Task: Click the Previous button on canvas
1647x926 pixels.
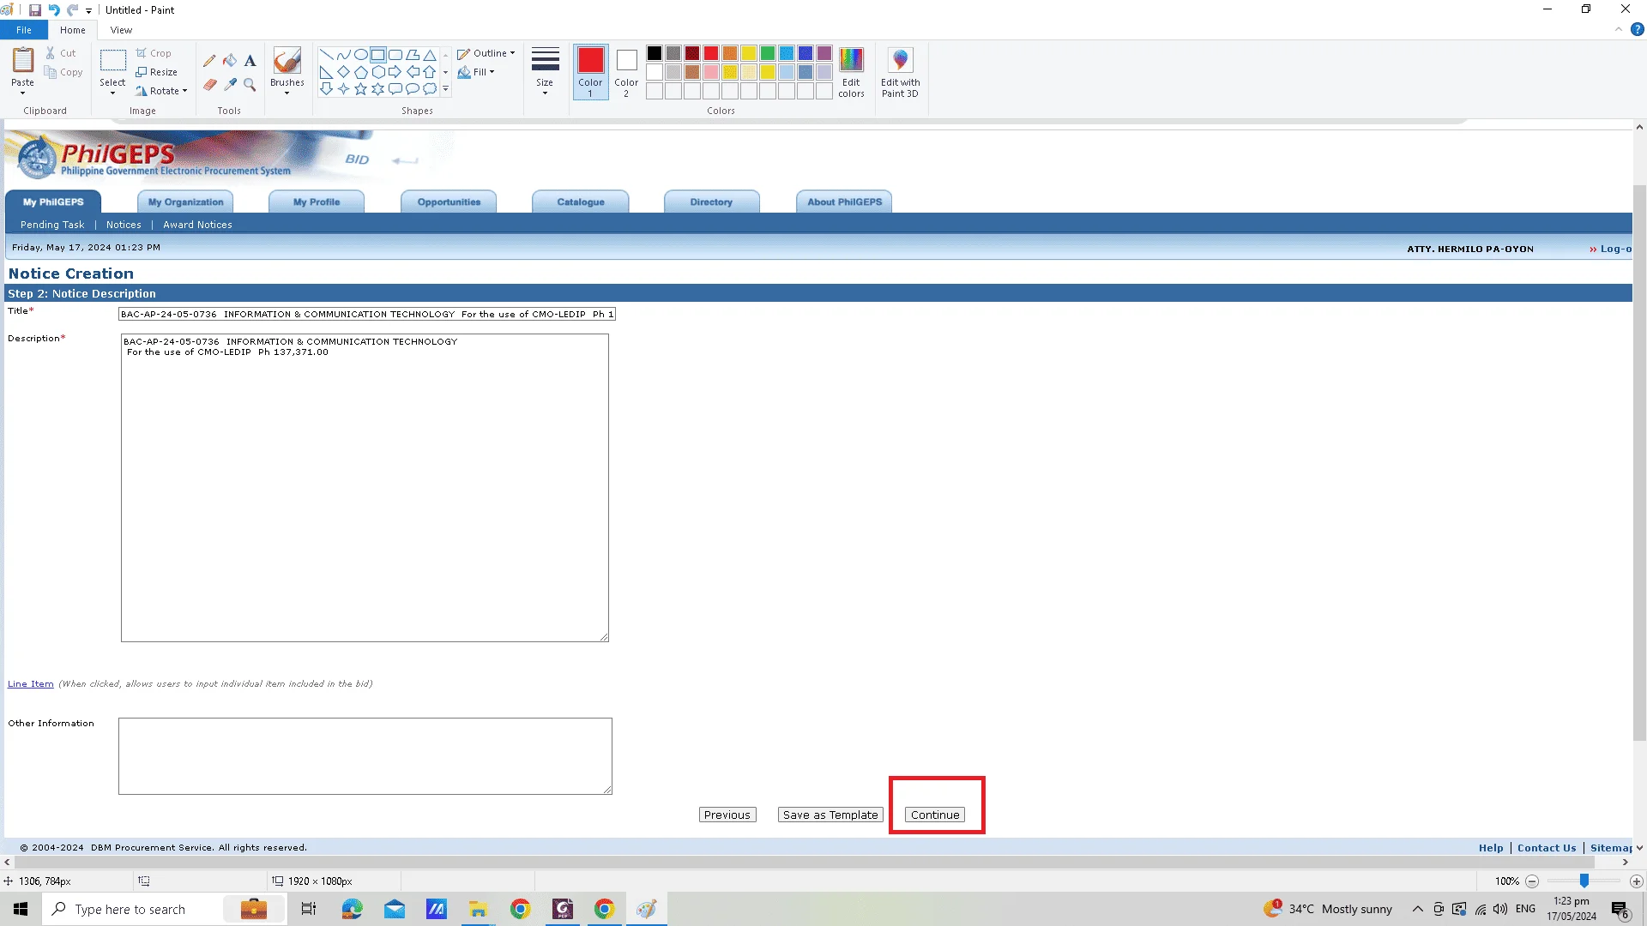Action: 727,815
